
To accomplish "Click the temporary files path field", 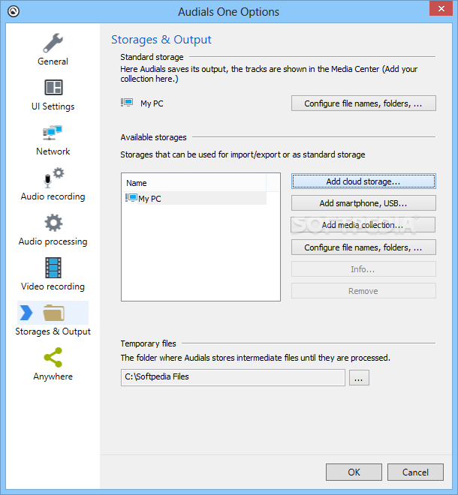I will (x=233, y=377).
